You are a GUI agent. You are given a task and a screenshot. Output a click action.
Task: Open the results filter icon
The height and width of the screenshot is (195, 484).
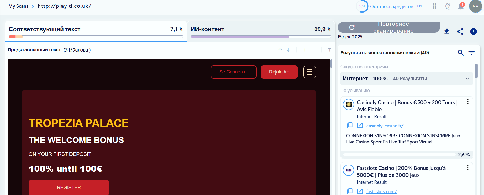tap(471, 53)
